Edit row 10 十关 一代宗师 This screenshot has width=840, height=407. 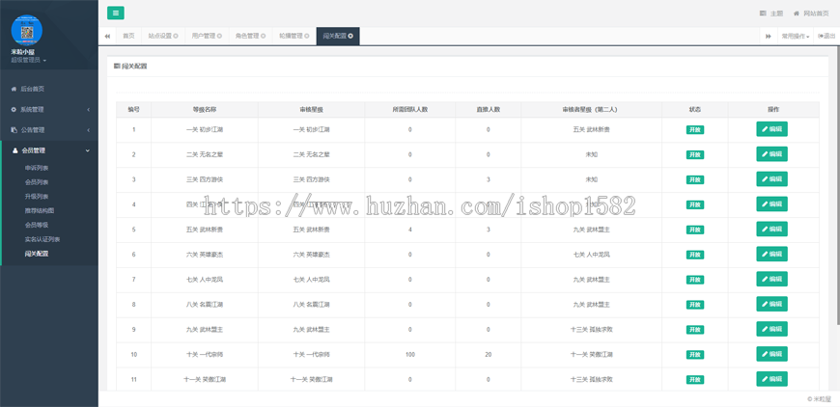[x=772, y=354]
